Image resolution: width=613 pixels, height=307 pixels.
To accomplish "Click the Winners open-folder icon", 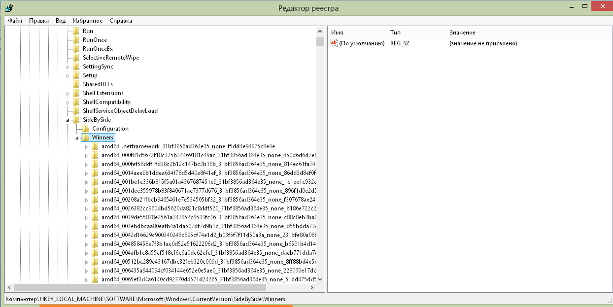I will [x=85, y=137].
